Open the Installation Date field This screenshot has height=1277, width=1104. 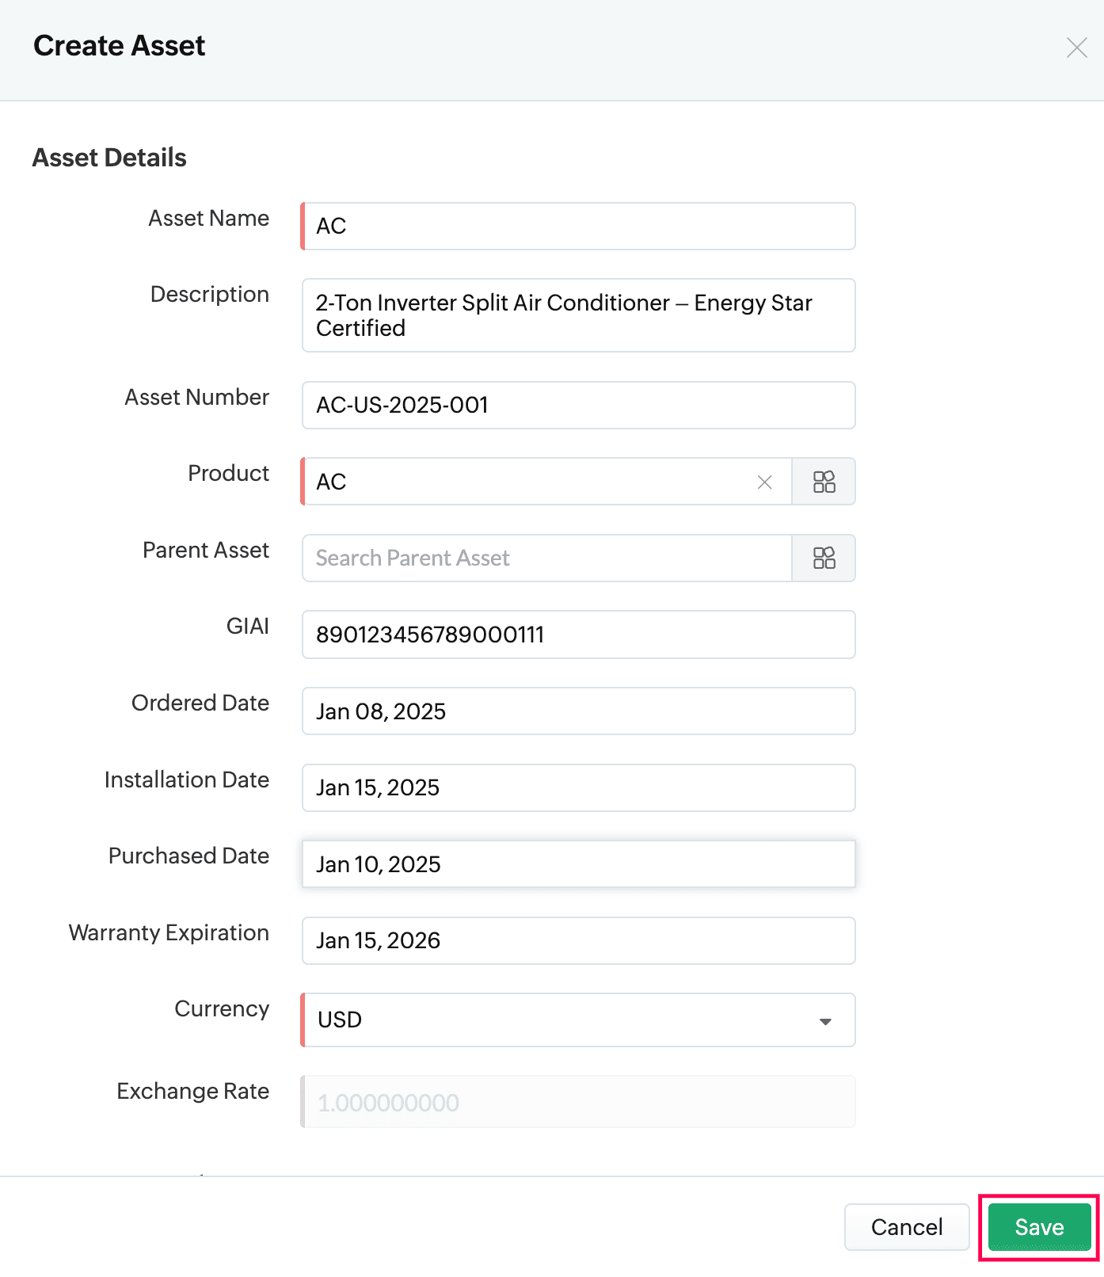tap(578, 787)
